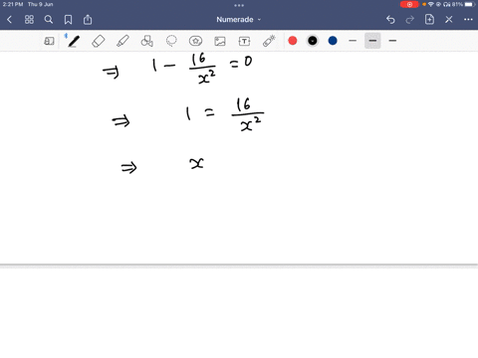Open the more options ellipsis menu
The width and height of the screenshot is (478, 358).
tap(468, 20)
